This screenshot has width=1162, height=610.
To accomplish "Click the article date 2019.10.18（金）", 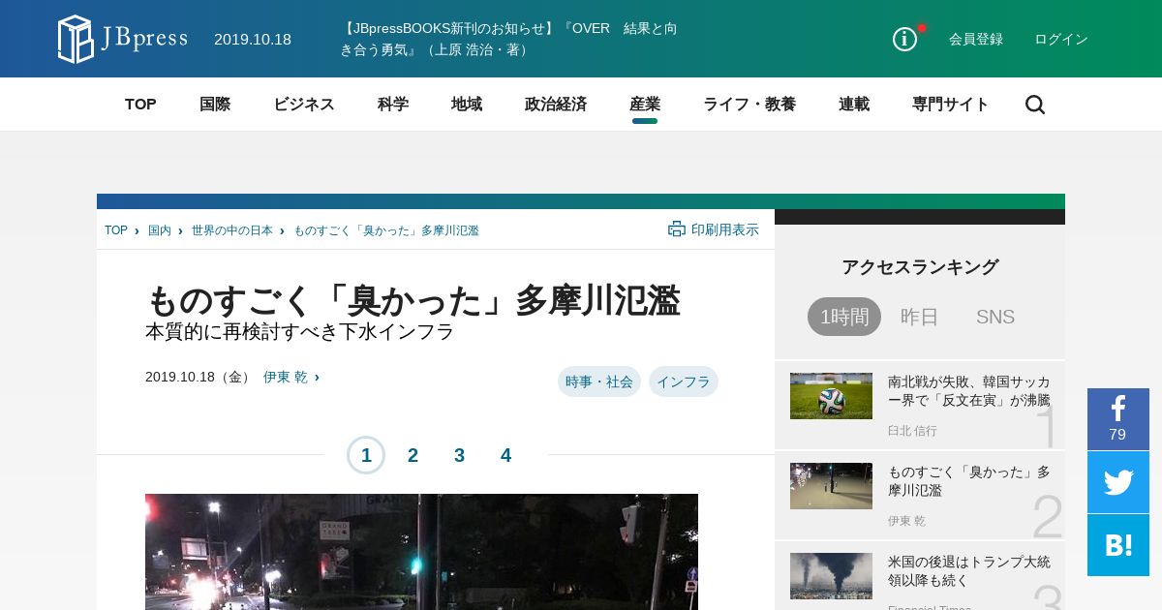I will tap(200, 377).
